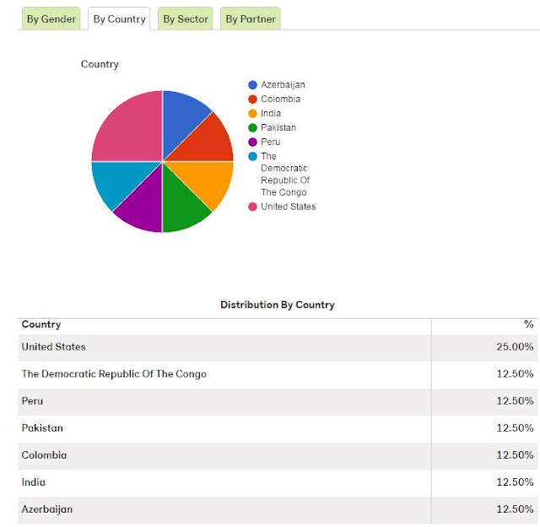Select the Peru table row
The height and width of the screenshot is (527, 540).
click(278, 401)
